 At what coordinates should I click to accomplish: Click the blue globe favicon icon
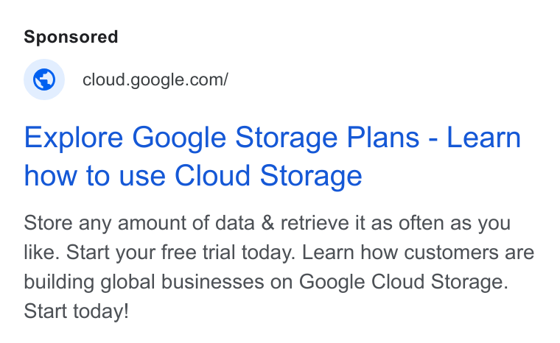click(44, 79)
